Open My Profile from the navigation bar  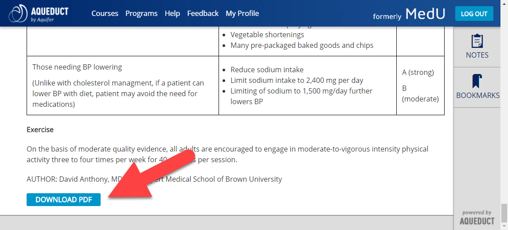click(x=242, y=13)
